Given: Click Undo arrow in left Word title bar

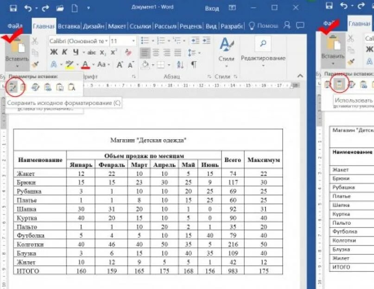Looking at the screenshot, I should pos(28,8).
